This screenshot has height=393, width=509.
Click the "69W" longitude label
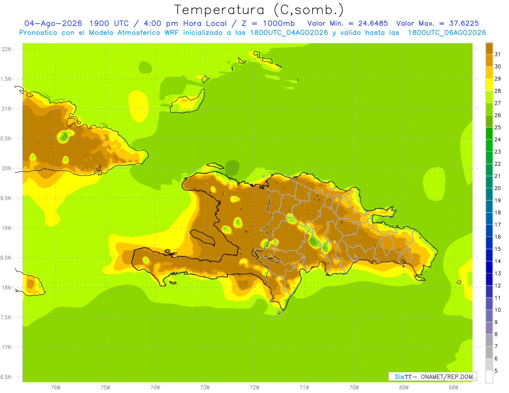point(404,387)
